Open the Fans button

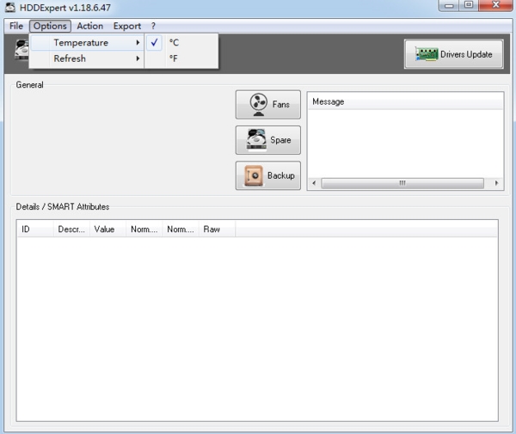pos(268,105)
